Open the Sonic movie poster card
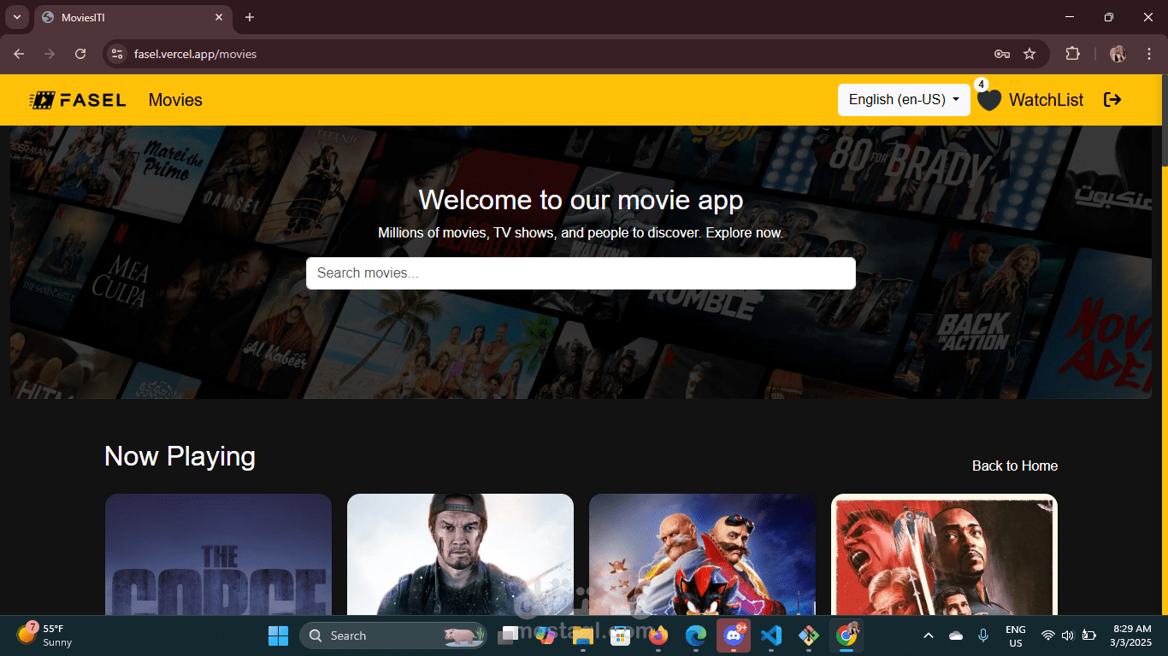This screenshot has height=656, width=1168. coord(702,554)
